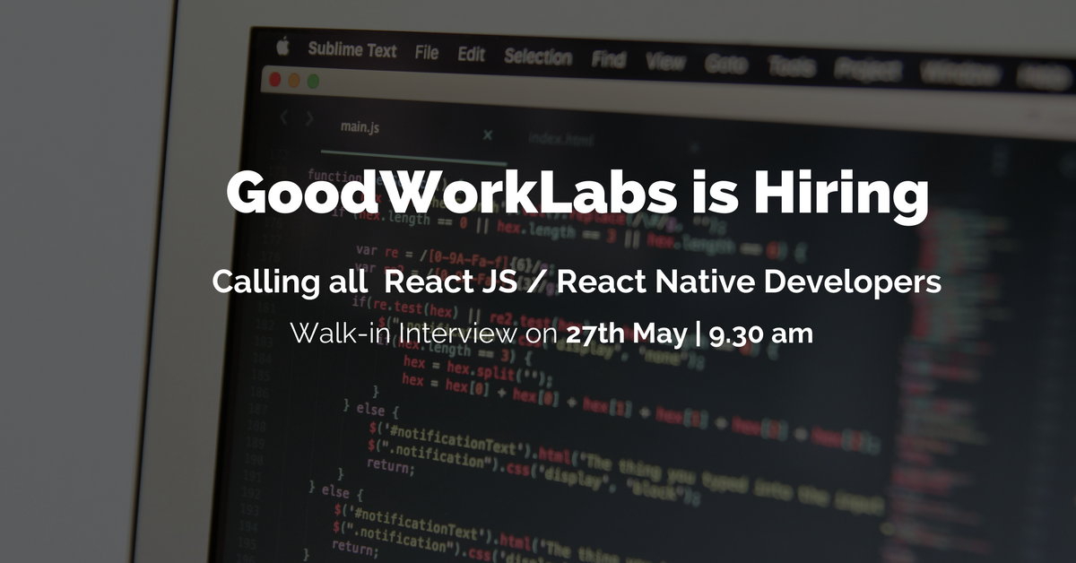Screen dimensions: 1076x563
Task: Click the right tab navigation arrow
Action: (x=309, y=118)
